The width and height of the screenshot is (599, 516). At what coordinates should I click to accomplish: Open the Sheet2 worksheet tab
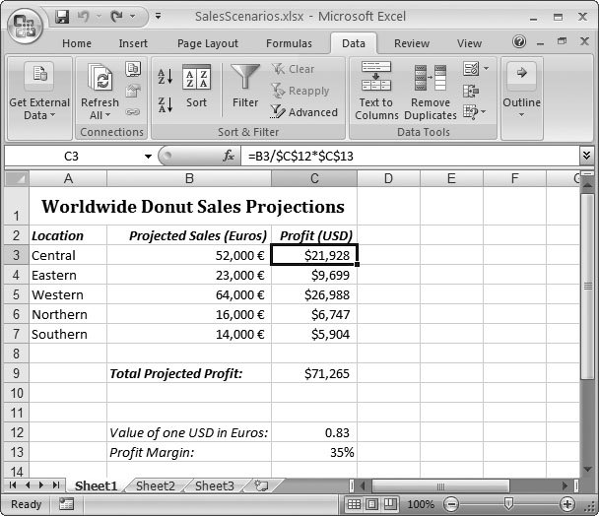155,485
